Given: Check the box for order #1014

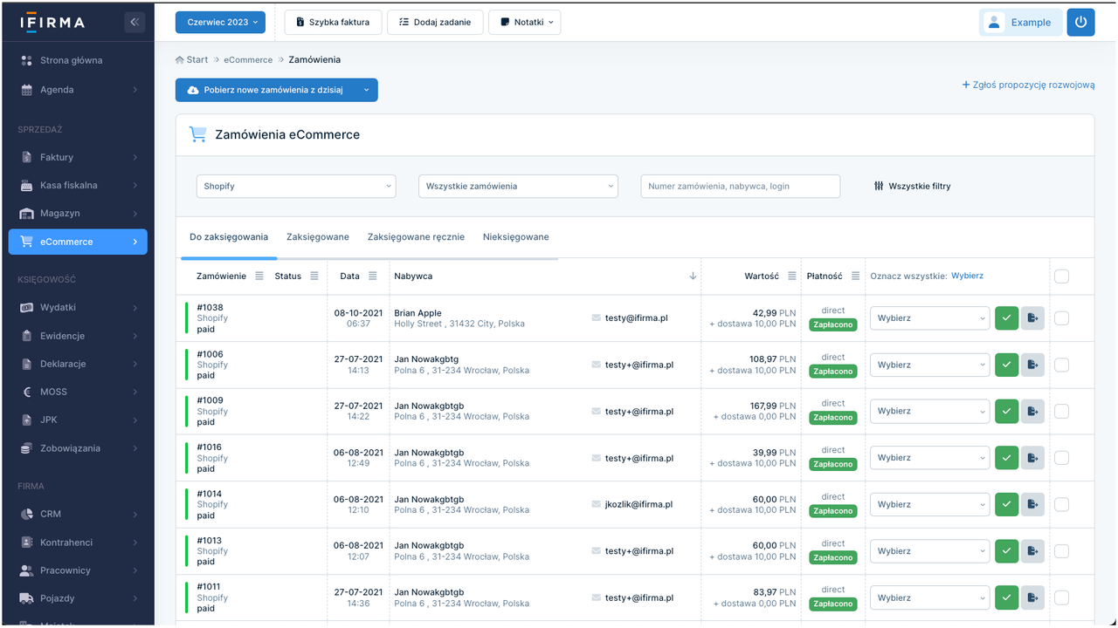Looking at the screenshot, I should (x=1061, y=504).
